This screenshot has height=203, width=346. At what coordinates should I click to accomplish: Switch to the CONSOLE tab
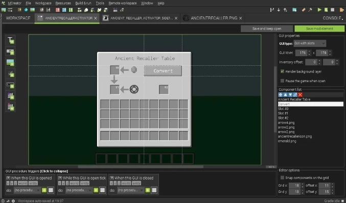click(333, 18)
